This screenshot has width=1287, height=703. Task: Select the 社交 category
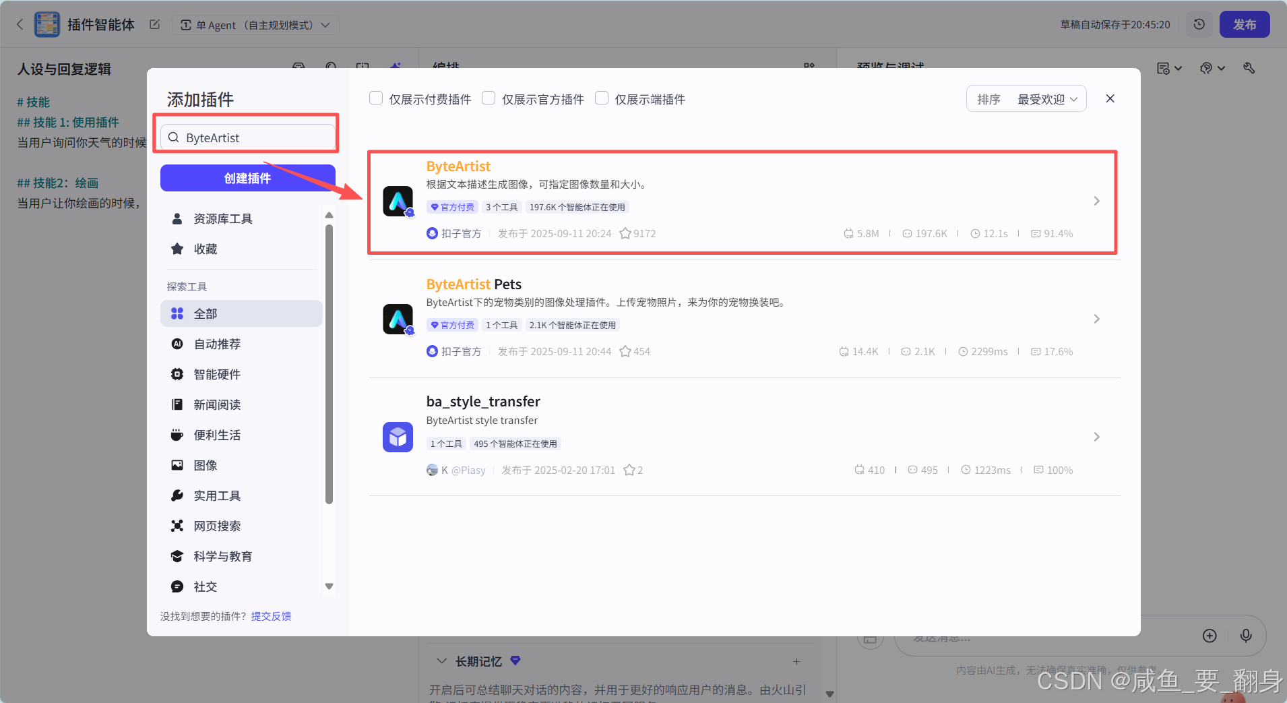[241, 586]
